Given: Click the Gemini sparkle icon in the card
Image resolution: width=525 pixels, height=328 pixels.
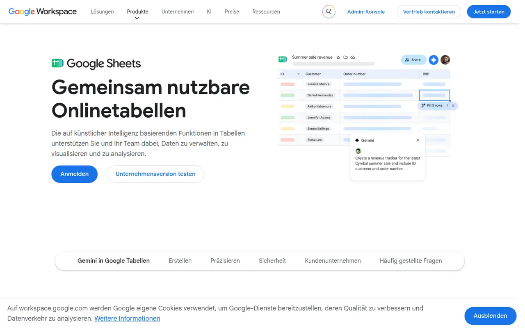Looking at the screenshot, I should click(357, 140).
